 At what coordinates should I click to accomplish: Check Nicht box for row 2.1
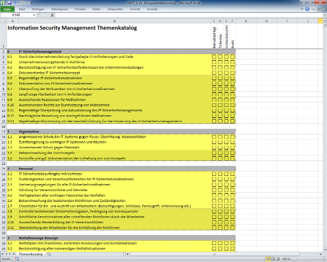(x=233, y=174)
